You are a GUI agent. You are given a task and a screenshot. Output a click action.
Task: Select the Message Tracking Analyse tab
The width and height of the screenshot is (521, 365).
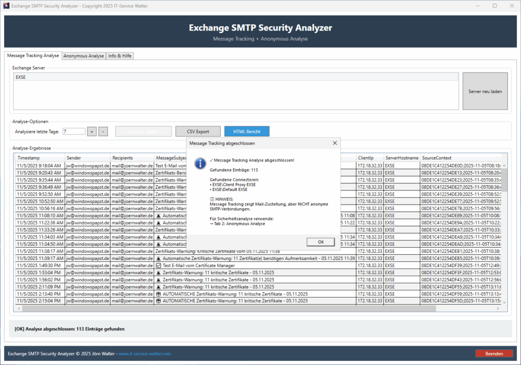tap(33, 56)
